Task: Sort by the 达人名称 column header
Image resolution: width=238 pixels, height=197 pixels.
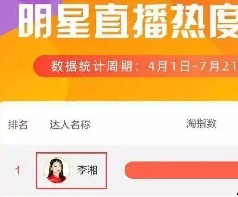Action: (70, 124)
